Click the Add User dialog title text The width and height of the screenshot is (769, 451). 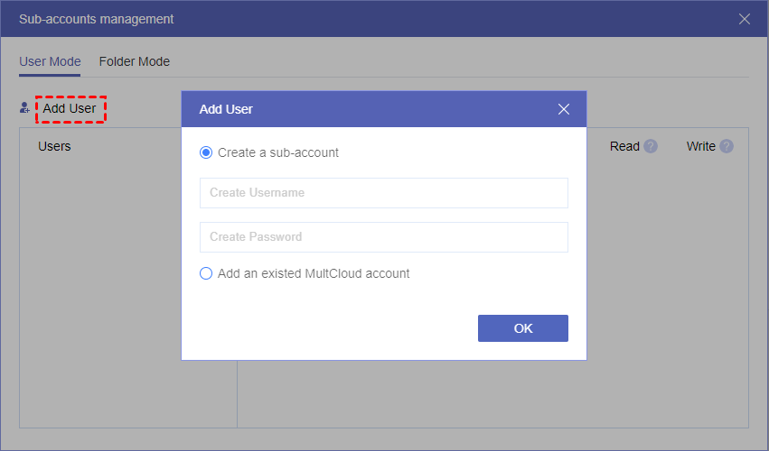pos(226,109)
